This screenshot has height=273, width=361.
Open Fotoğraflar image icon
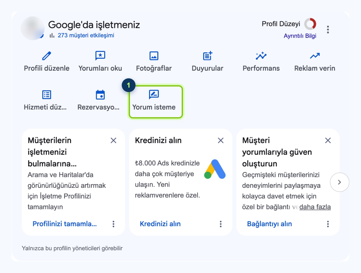[x=154, y=56]
